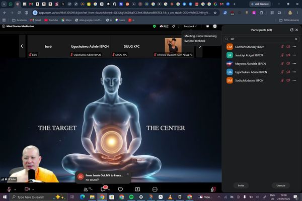302x201 pixels.
Task: Open more options for Jesubiyi Abigail IBPCN
Action: point(294,55)
